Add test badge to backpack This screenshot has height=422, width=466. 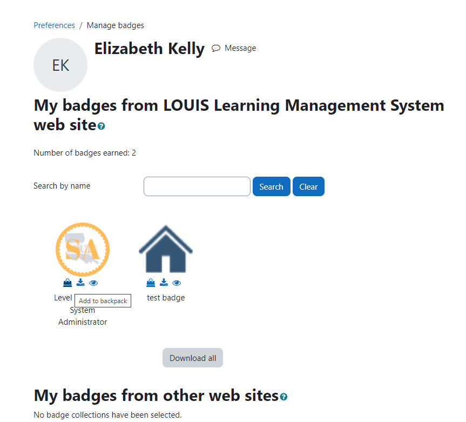coord(151,283)
